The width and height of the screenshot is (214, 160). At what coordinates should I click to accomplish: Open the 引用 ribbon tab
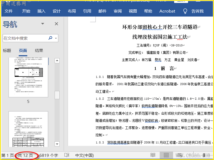pos(87,11)
